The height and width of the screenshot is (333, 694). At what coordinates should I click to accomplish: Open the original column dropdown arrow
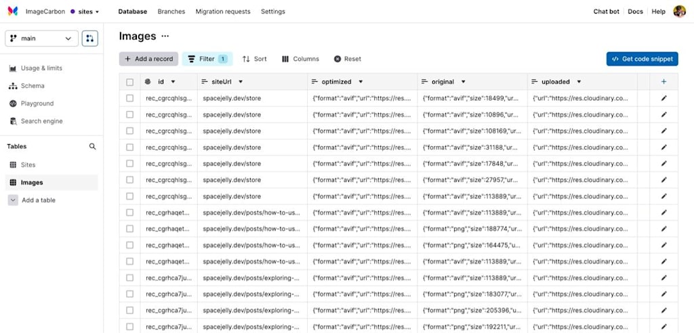point(464,82)
